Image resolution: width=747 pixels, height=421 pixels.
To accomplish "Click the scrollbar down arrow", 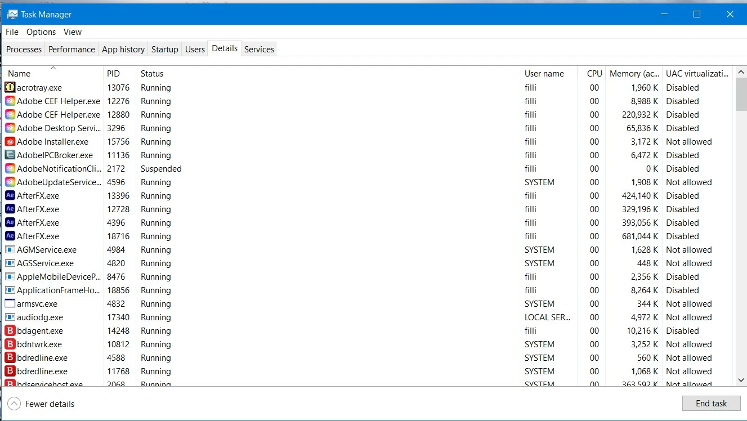I will tap(741, 380).
